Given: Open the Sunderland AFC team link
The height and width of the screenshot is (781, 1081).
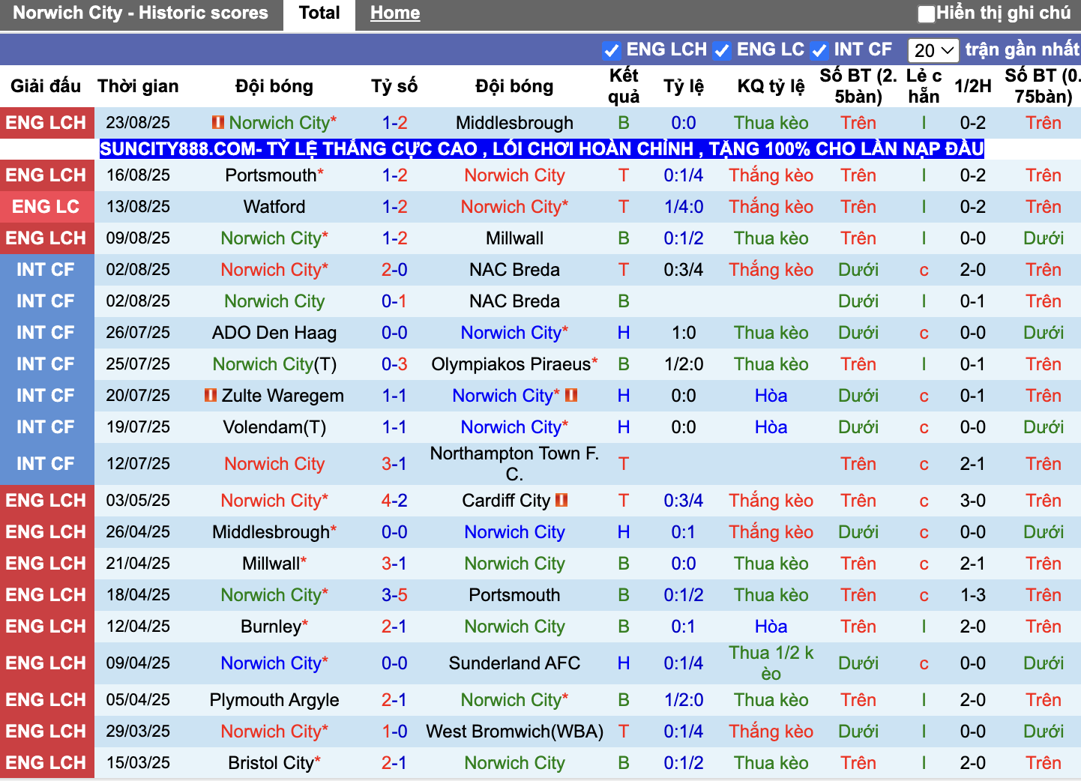Looking at the screenshot, I should click(514, 663).
